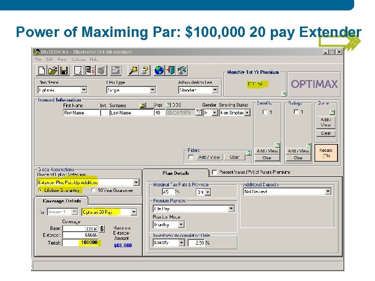Click help icon in the Ratings group
Image resolution: width=375 pixels, height=281 pixels.
[309, 145]
